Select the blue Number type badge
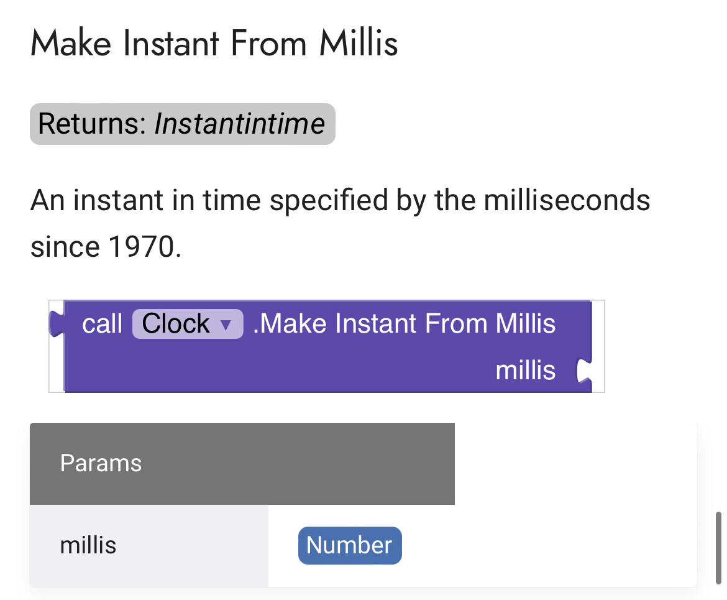The image size is (727, 600). (x=350, y=545)
